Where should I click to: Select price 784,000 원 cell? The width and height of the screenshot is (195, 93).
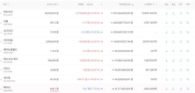[53, 60]
